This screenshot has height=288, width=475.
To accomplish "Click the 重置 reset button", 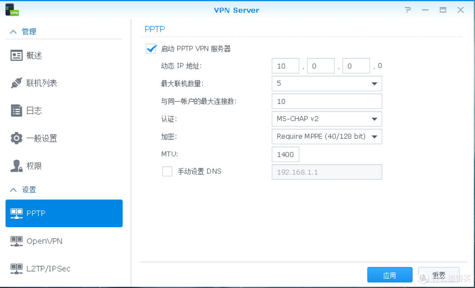I will 438,275.
